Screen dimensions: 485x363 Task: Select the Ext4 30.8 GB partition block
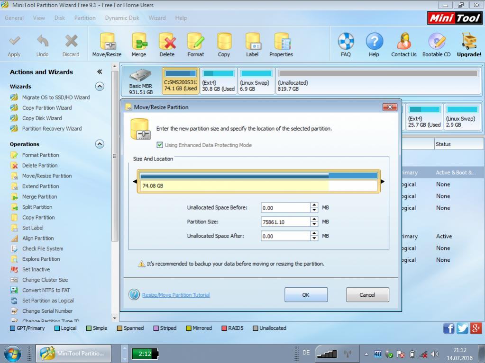(219, 81)
